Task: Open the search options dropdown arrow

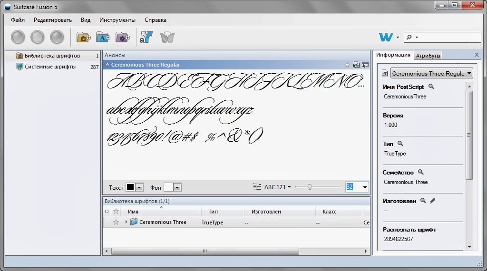Action: pyautogui.click(x=417, y=37)
